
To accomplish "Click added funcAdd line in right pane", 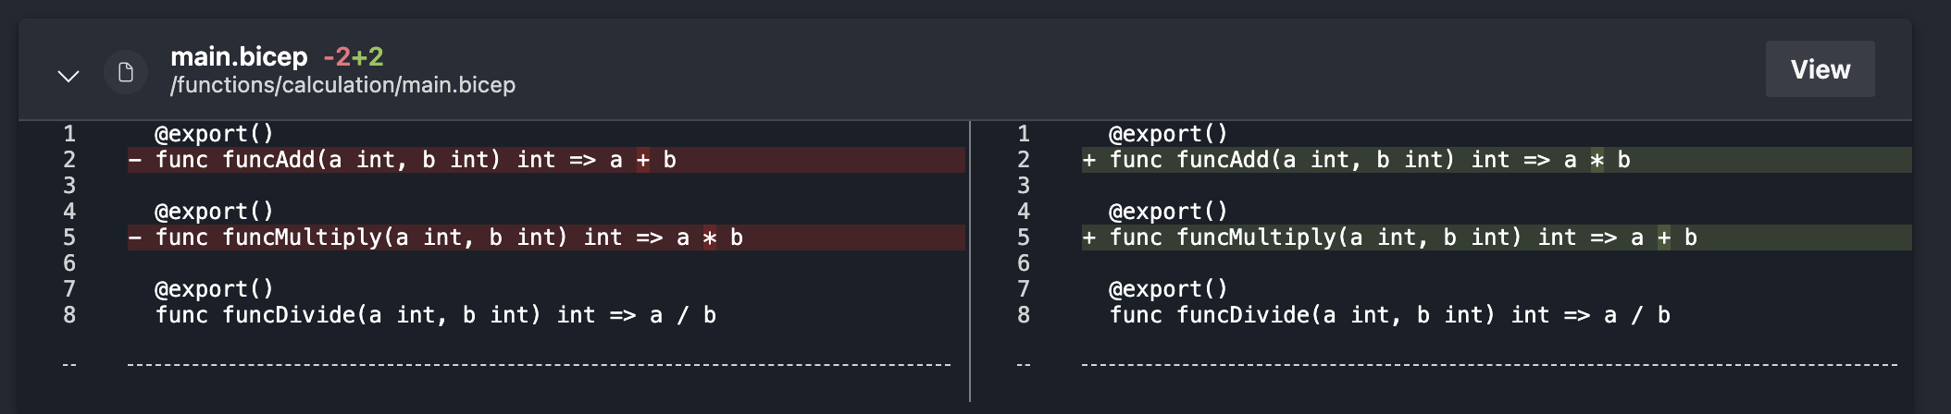I will click(x=1370, y=160).
